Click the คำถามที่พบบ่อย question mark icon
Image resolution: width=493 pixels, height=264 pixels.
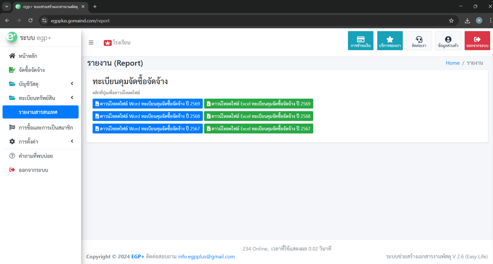point(12,156)
